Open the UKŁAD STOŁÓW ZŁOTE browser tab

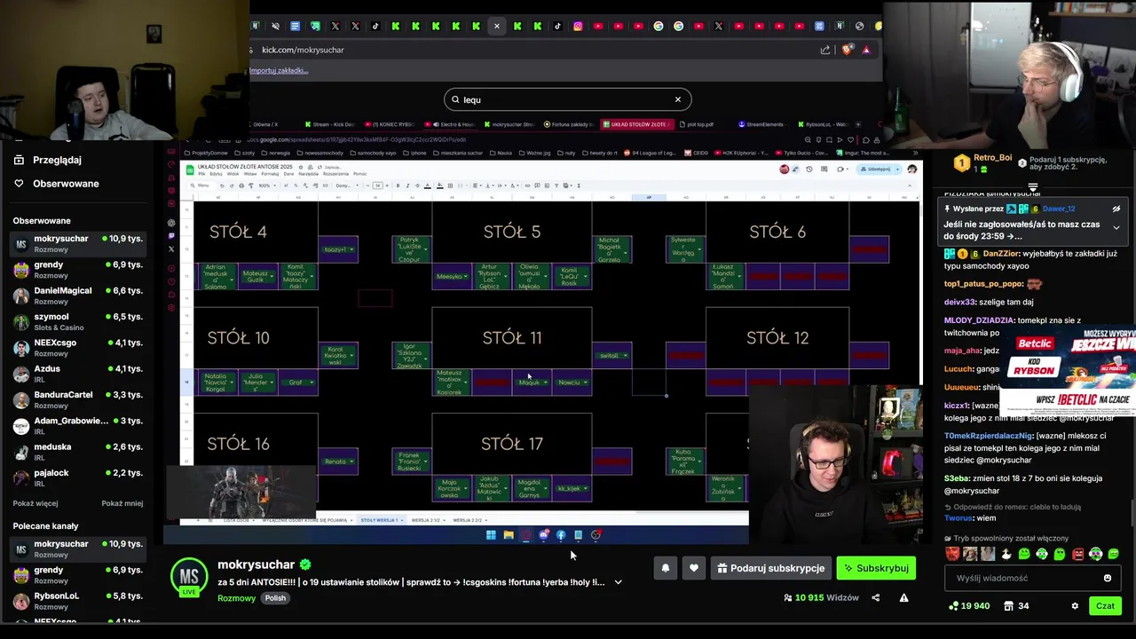[x=635, y=124]
